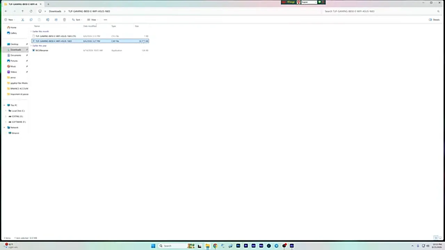
Task: Collapse the Network tree node
Action: coord(4,127)
